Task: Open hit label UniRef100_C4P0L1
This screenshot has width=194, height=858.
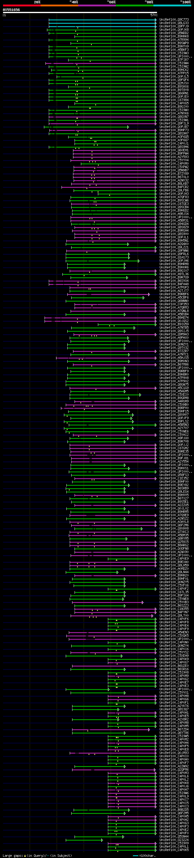Action: click(174, 847)
